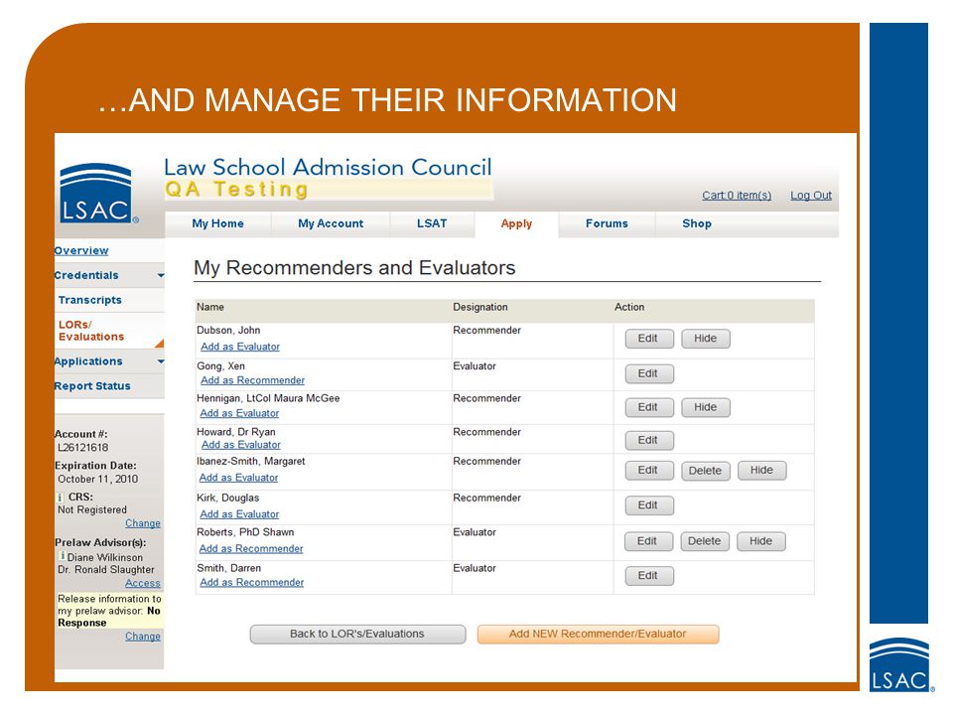Viewport: 953px width, 715px height.
Task: Click the QA Testing banner text
Action: (236, 189)
